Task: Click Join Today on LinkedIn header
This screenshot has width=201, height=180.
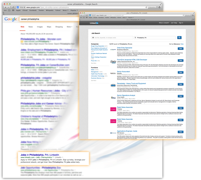Action: (x=174, y=23)
